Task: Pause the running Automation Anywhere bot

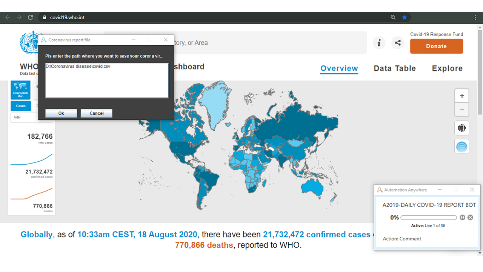Action: [463, 218]
